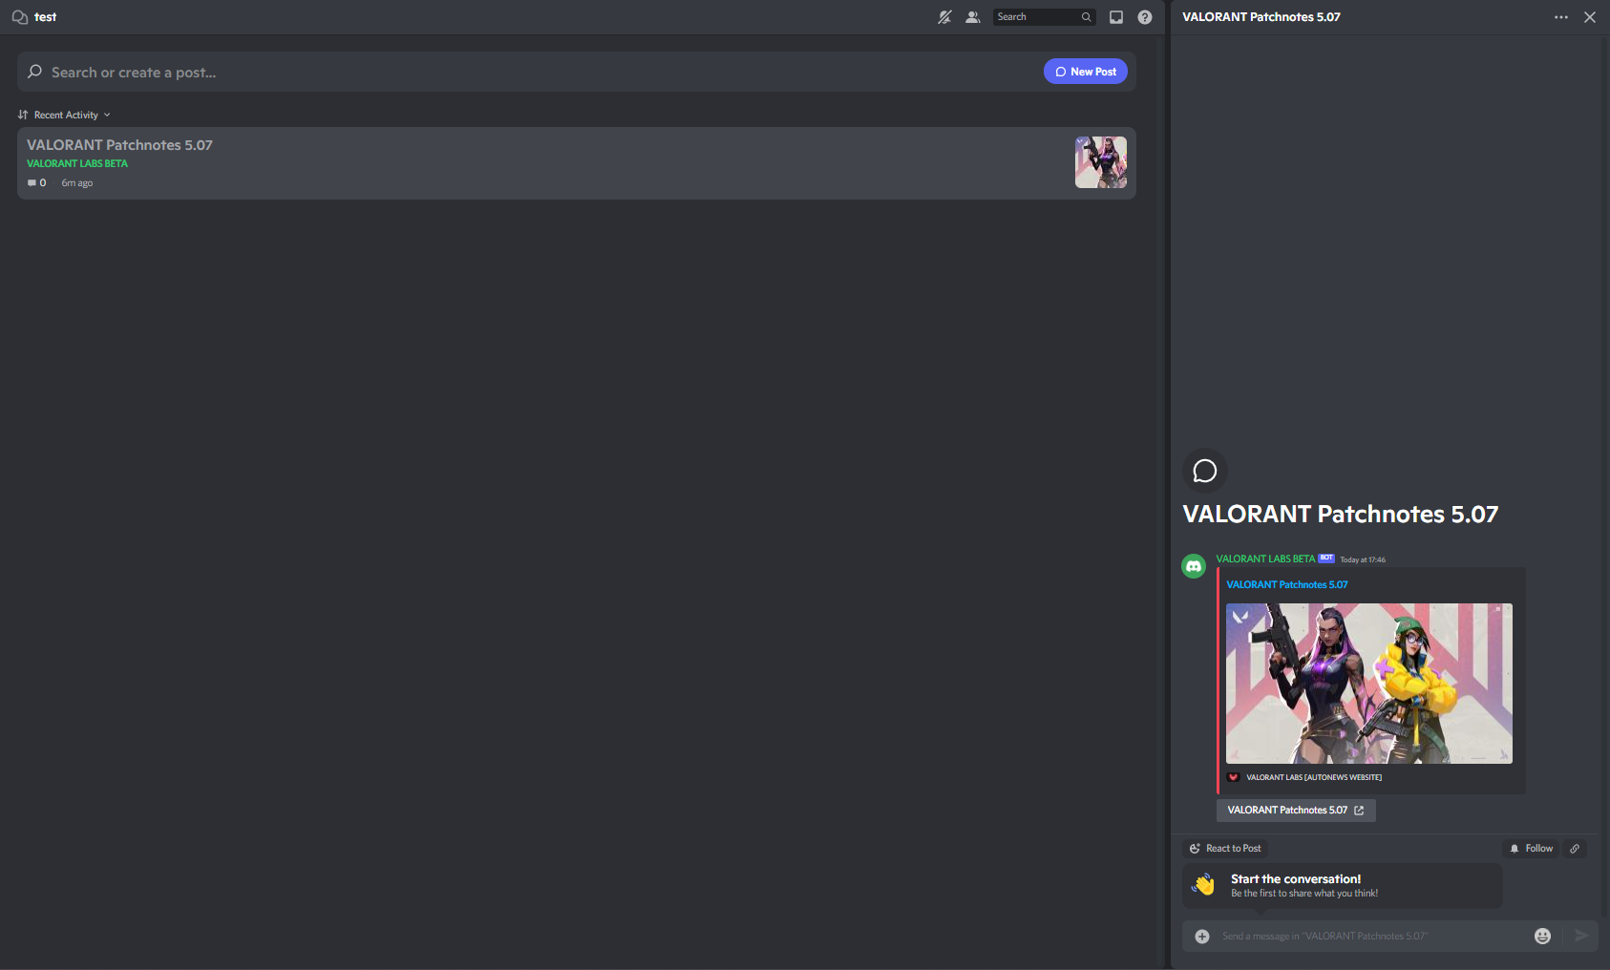Image resolution: width=1610 pixels, height=970 pixels.
Task: Click the post card thumbnail image
Action: coord(1101,162)
